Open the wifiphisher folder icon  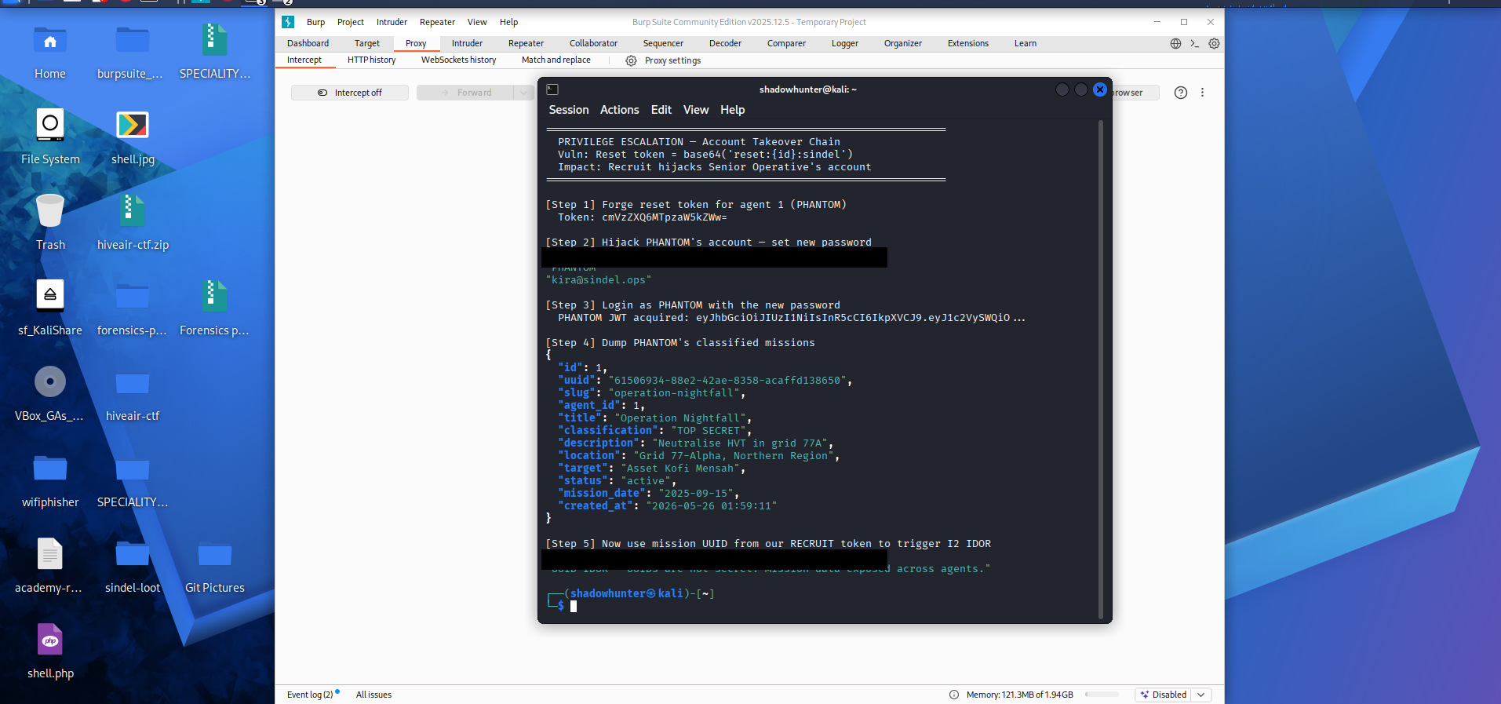pyautogui.click(x=50, y=469)
